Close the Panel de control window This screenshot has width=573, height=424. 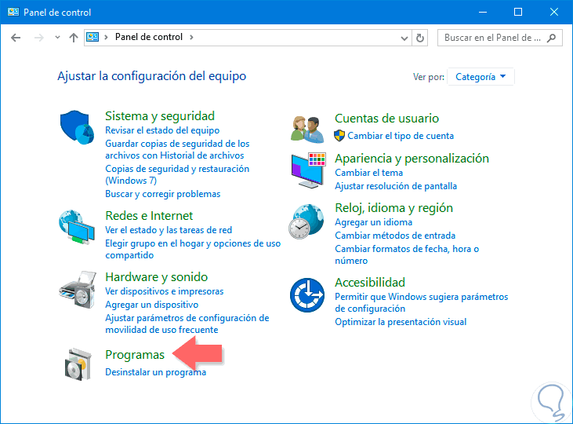coord(553,12)
